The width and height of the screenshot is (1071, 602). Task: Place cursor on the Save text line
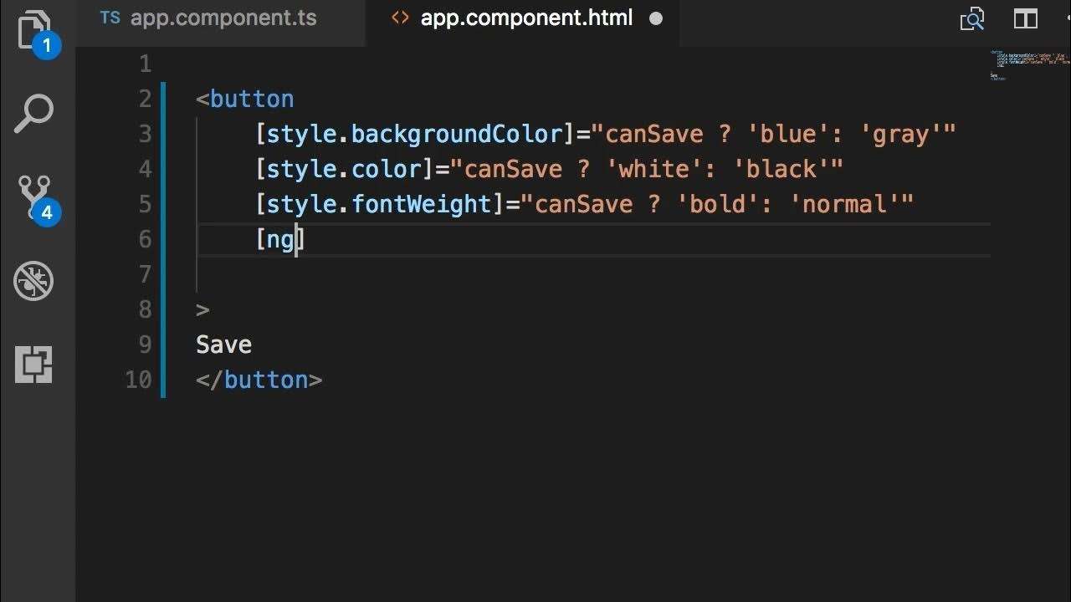point(223,345)
